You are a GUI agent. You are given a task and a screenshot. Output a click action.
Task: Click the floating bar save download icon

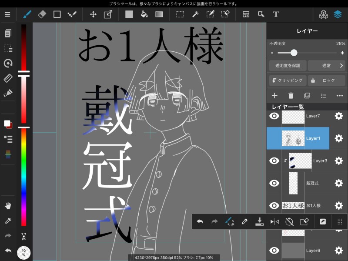(x=259, y=221)
